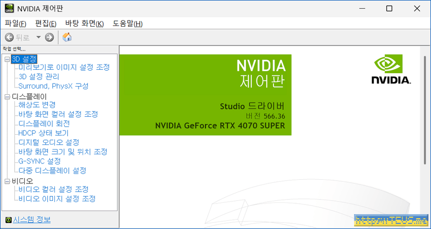Click the NVIDIA title bar app icon
The width and height of the screenshot is (431, 229).
pyautogui.click(x=9, y=9)
